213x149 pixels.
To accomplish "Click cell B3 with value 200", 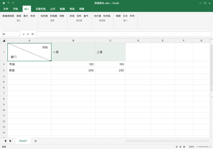I will pyautogui.click(x=73, y=70).
